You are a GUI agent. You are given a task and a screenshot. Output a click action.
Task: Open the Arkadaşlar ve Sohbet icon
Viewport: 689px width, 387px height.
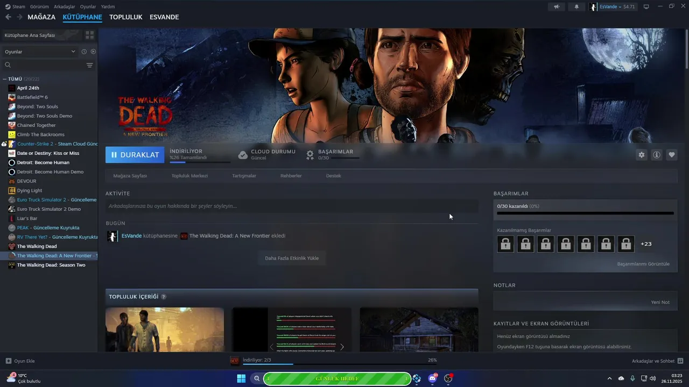point(680,361)
